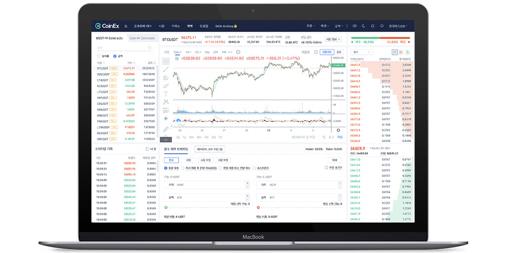Image resolution: width=506 pixels, height=253 pixels.
Task: Select the pitchfork drawing tool
Action: pos(166,78)
